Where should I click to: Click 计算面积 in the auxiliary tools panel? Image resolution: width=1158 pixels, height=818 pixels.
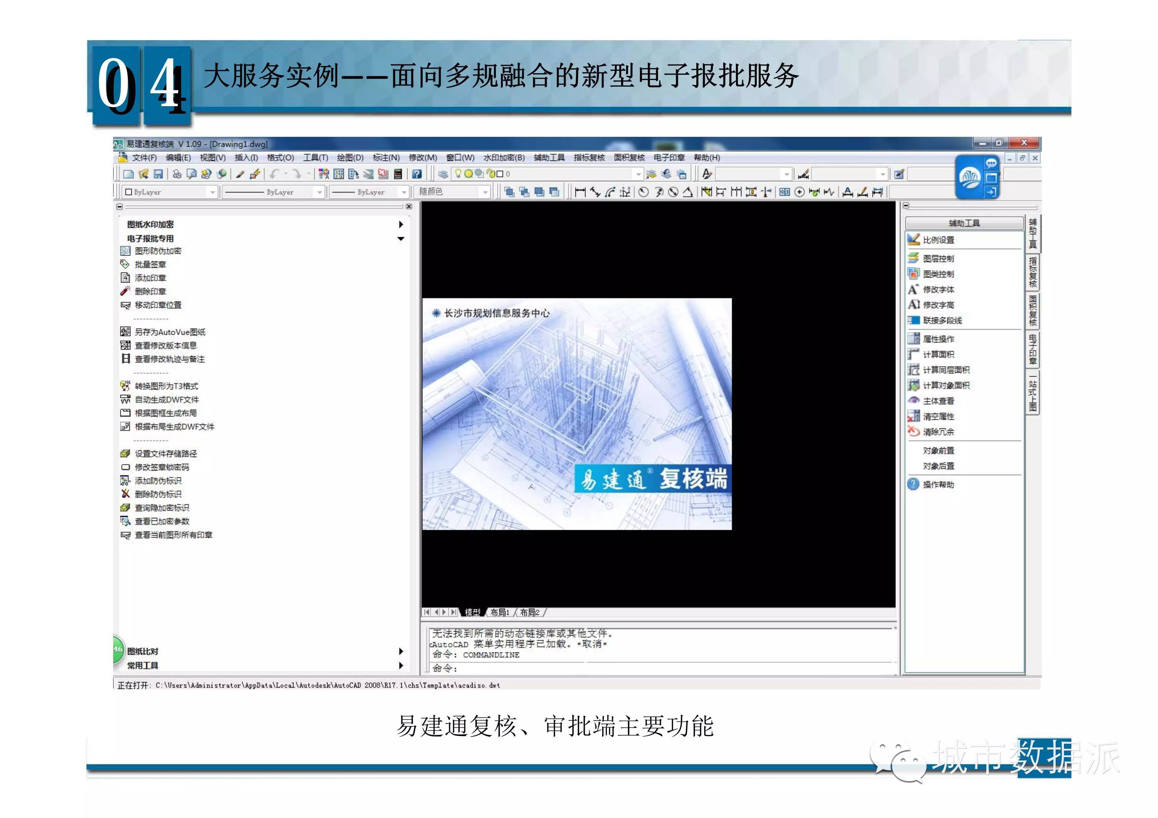[x=938, y=354]
